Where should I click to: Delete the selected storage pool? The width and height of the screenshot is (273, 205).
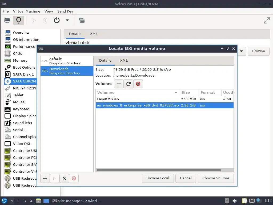(x=74, y=178)
